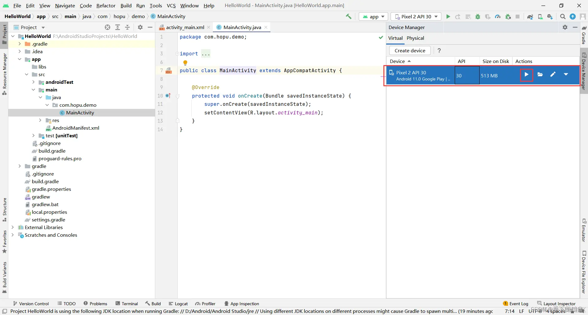Toggle the Build Variants side tool window

click(5, 277)
